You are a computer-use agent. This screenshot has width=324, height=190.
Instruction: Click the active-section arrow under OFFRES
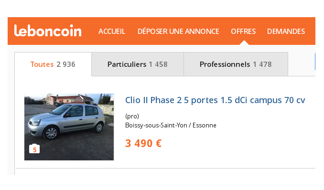coord(244,42)
